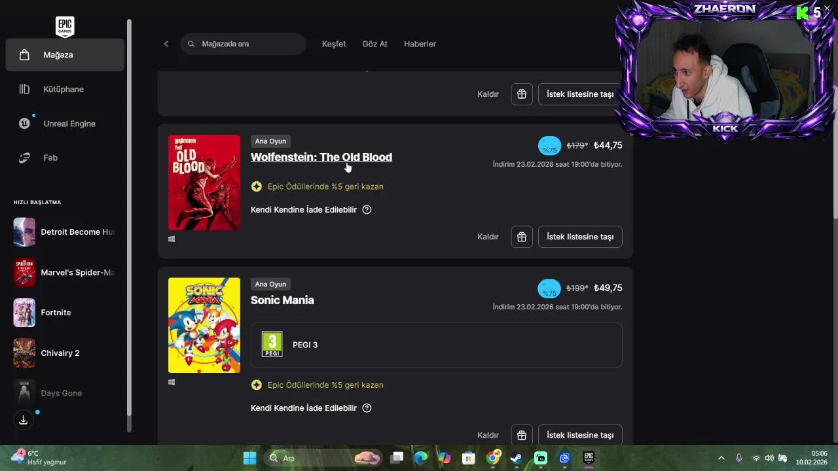838x471 pixels.
Task: Click the Epic Games logo in the sidebar
Action: (65, 27)
